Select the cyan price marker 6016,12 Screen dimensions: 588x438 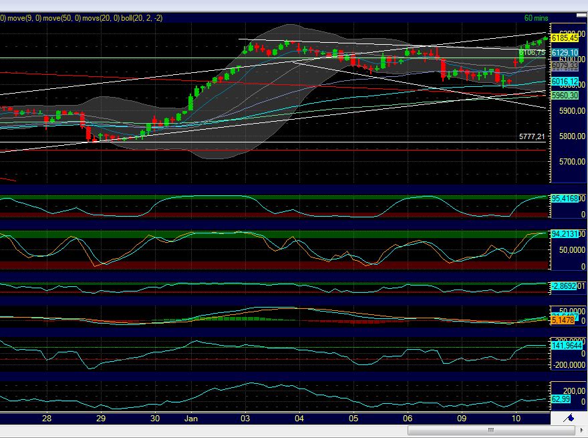(565, 82)
